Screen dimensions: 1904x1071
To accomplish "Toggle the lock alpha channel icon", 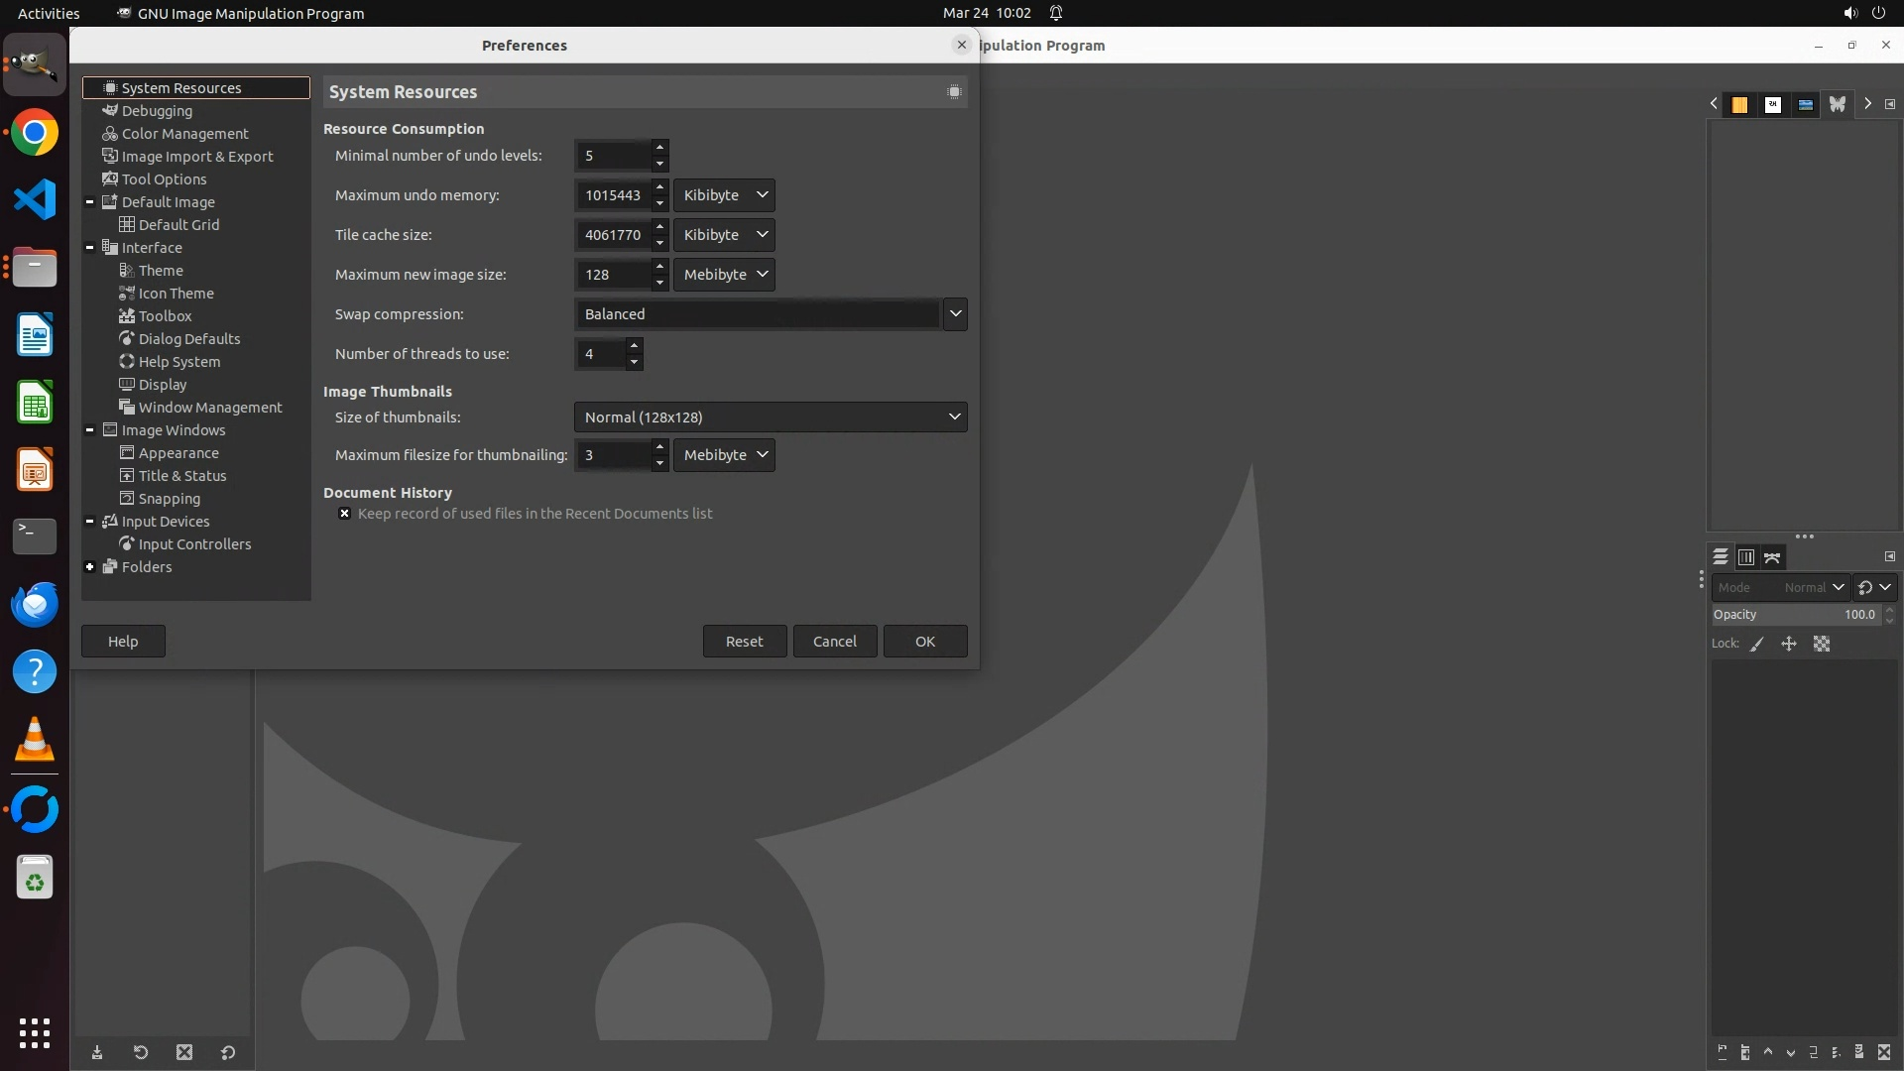I will [x=1822, y=644].
